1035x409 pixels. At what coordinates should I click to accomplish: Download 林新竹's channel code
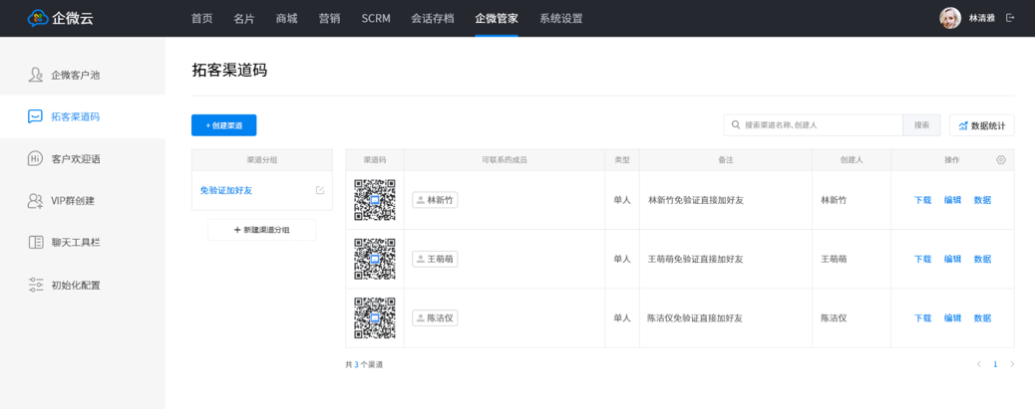point(922,200)
